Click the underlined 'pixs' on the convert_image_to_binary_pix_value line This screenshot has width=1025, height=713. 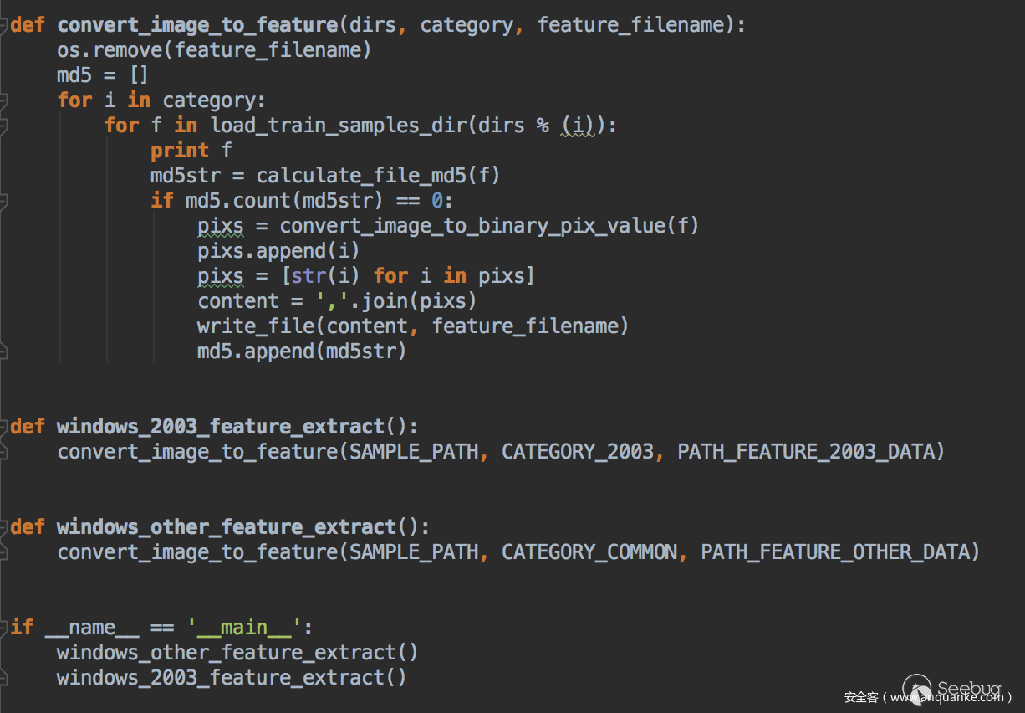(221, 226)
